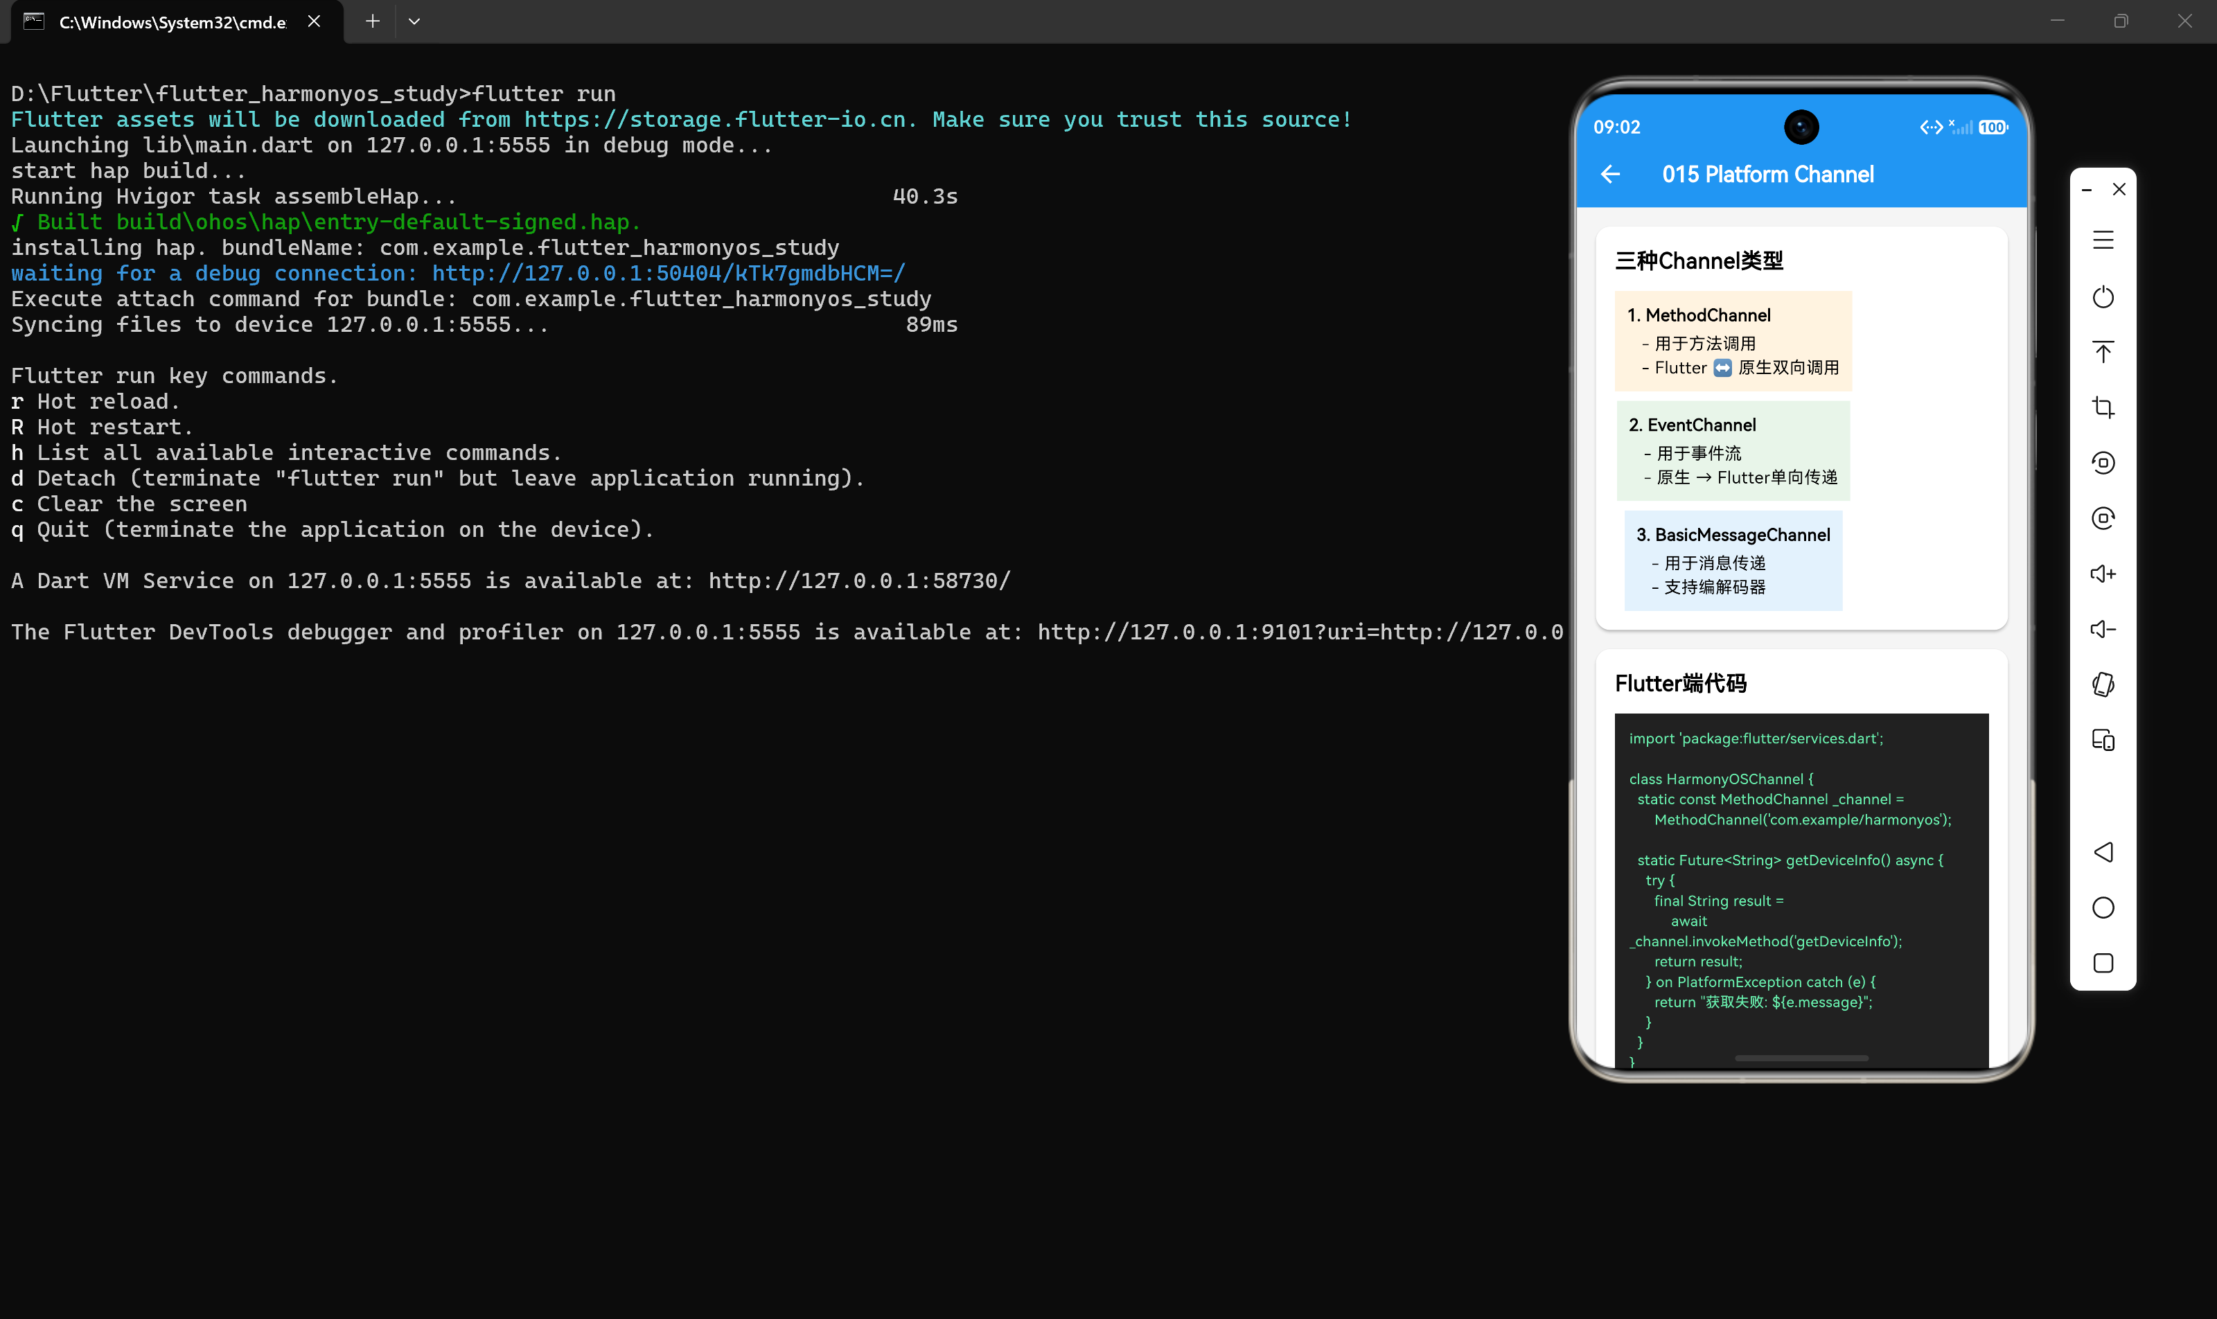Click the Flutter端代码 heading
Viewport: 2217px width, 1319px height.
click(x=1680, y=684)
